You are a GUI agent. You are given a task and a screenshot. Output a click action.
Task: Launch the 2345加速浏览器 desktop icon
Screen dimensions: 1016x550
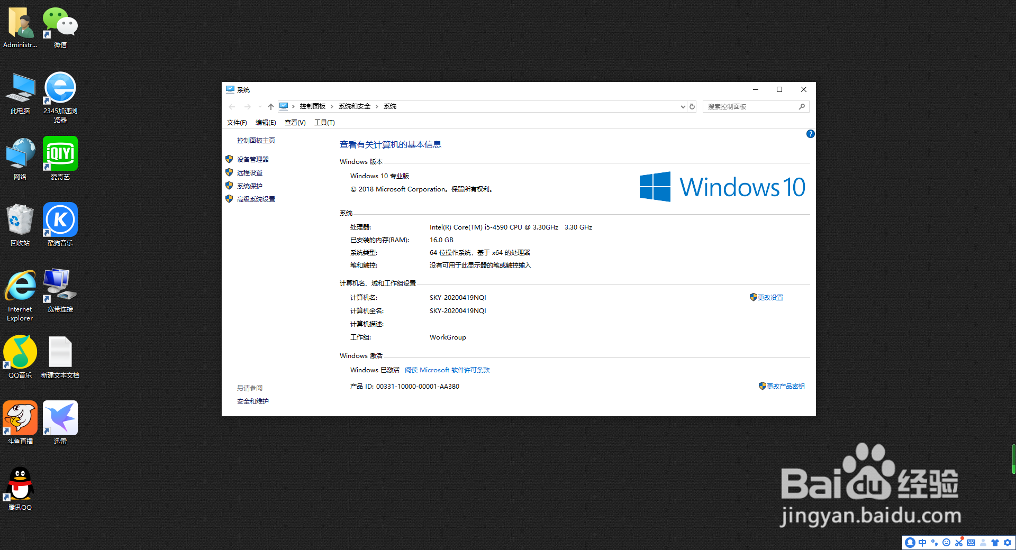click(x=60, y=98)
